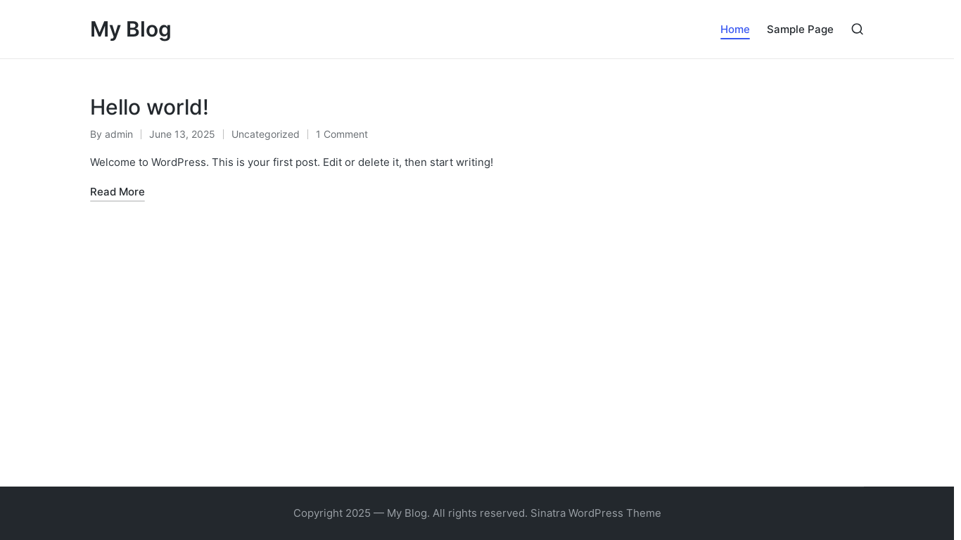This screenshot has height=540, width=961.
Task: Open the Uncategorized category link
Action: click(265, 134)
